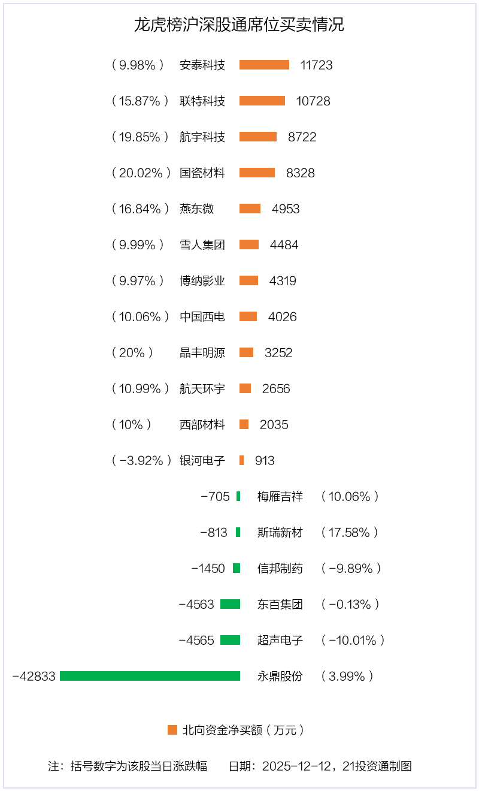Click the date text 2025-12-12

(x=297, y=766)
